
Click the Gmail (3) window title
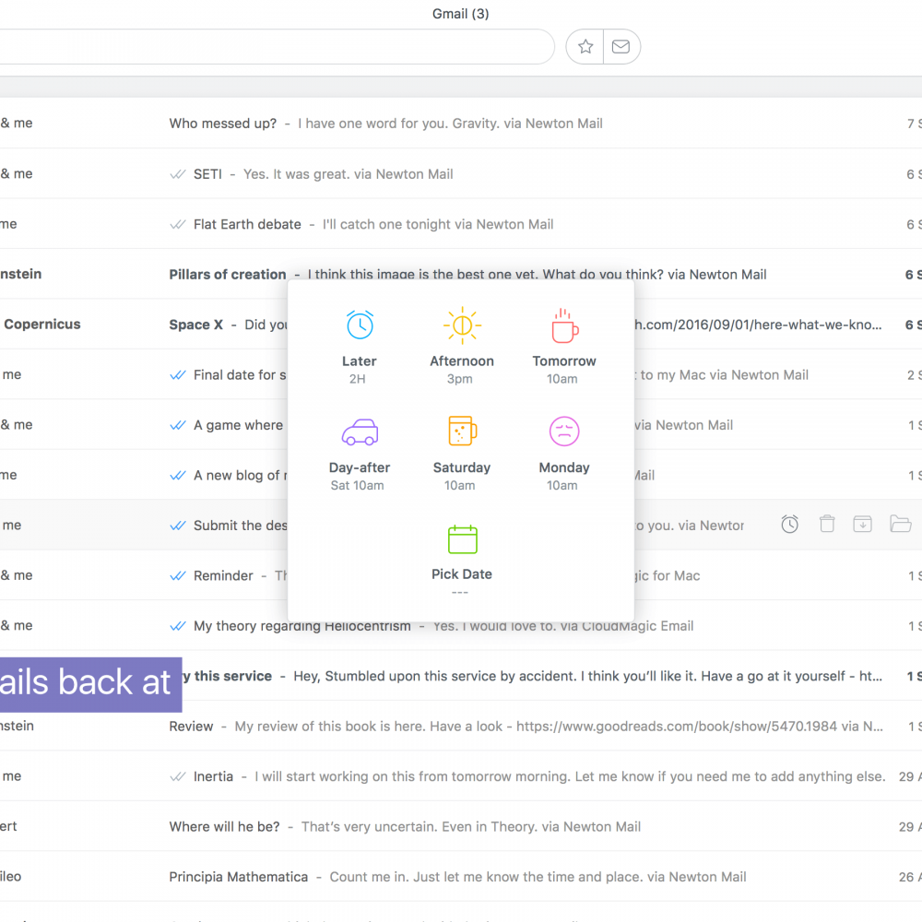pos(460,14)
